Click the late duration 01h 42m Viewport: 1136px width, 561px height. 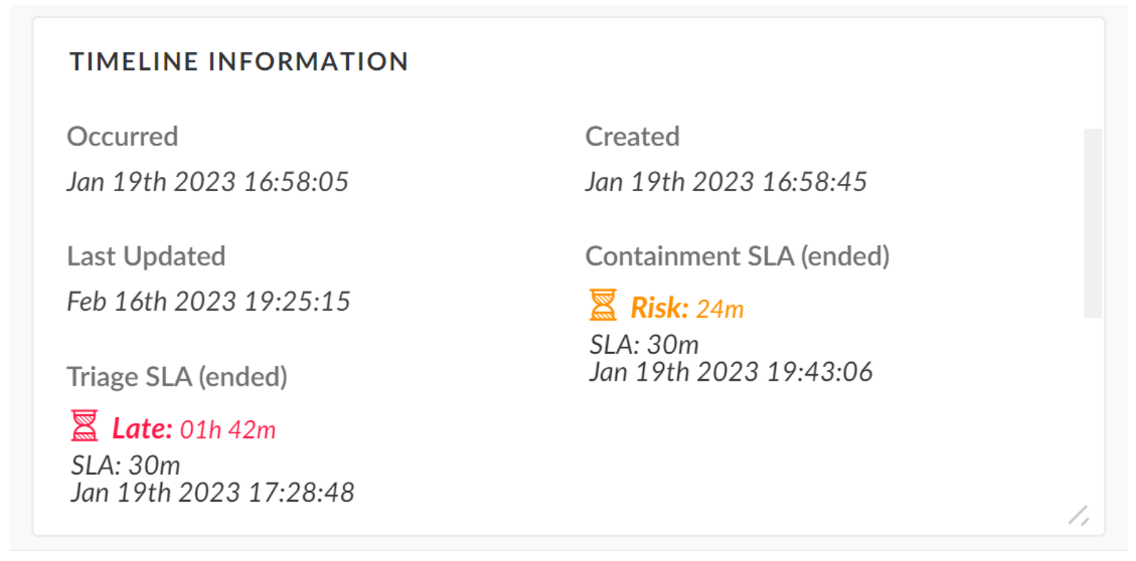pyautogui.click(x=228, y=430)
